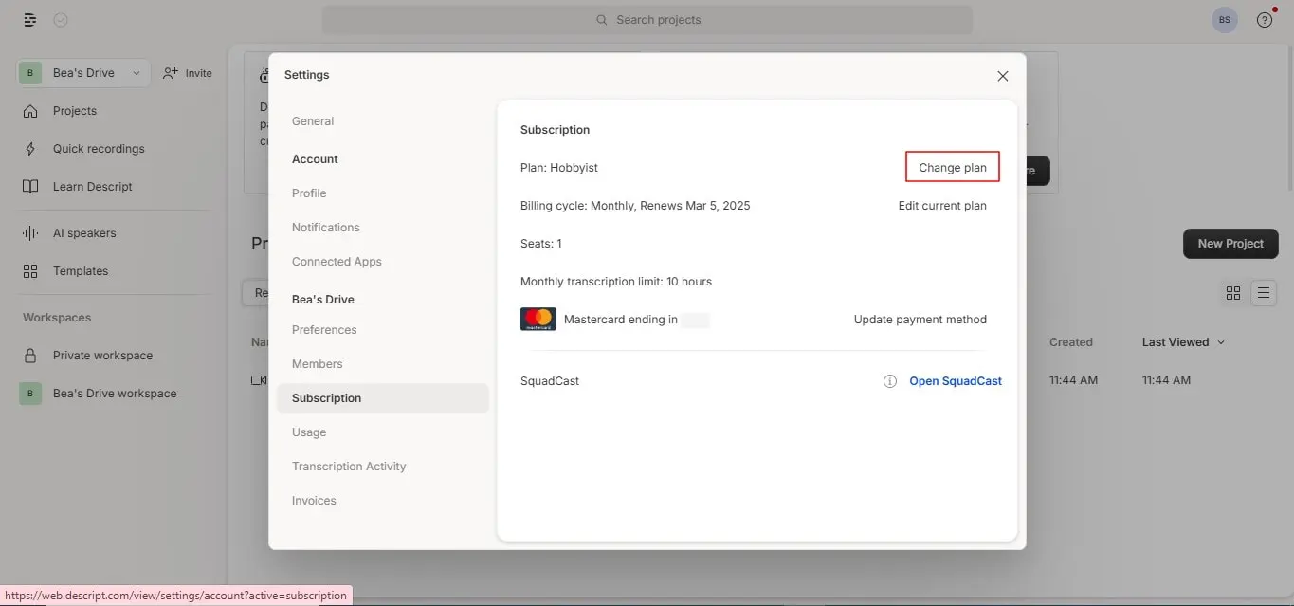Click Update payment method

(920, 320)
